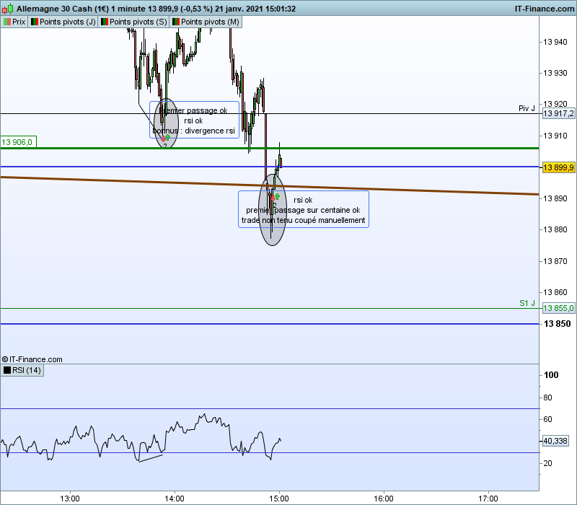Click the red down arrow in 15:00 ellipse
Viewport: 577px width, 505px height.
[x=273, y=198]
